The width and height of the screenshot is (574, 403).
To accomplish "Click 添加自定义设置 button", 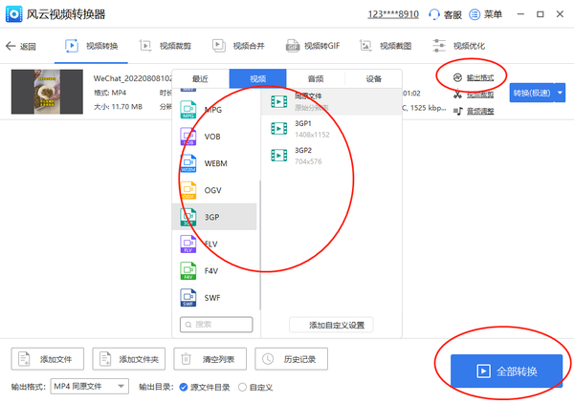I will tap(331, 325).
